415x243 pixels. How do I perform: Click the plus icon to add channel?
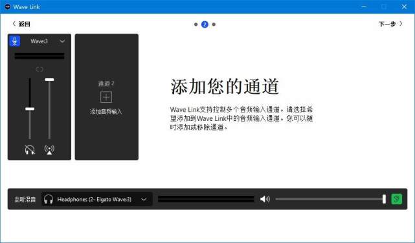106,97
